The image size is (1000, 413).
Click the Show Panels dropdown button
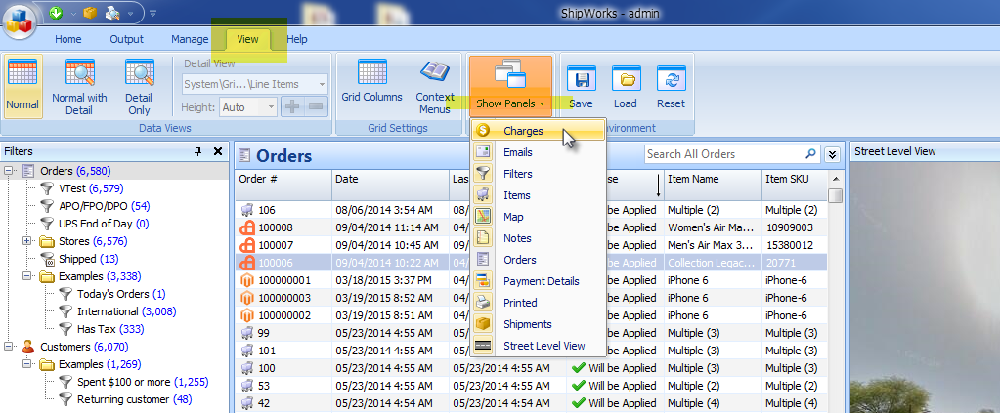tap(510, 86)
